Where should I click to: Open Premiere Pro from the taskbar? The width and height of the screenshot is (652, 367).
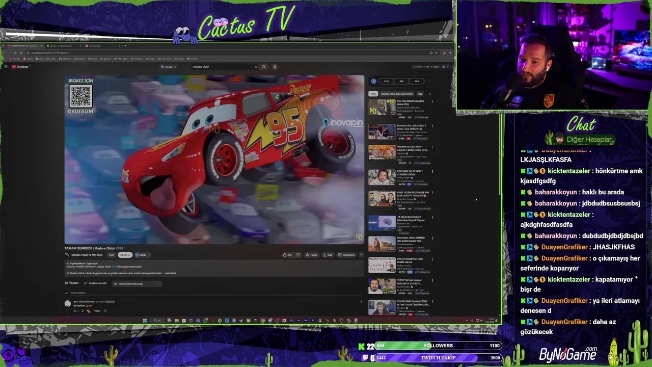click(x=313, y=321)
